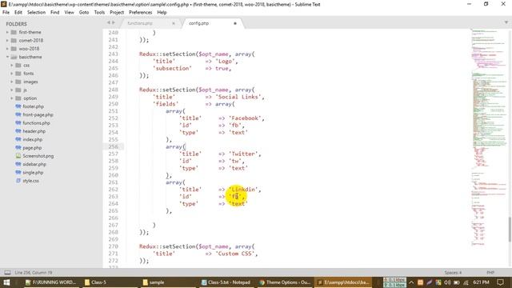Open the Find menu
This screenshot has height=288, width=512.
55,13
